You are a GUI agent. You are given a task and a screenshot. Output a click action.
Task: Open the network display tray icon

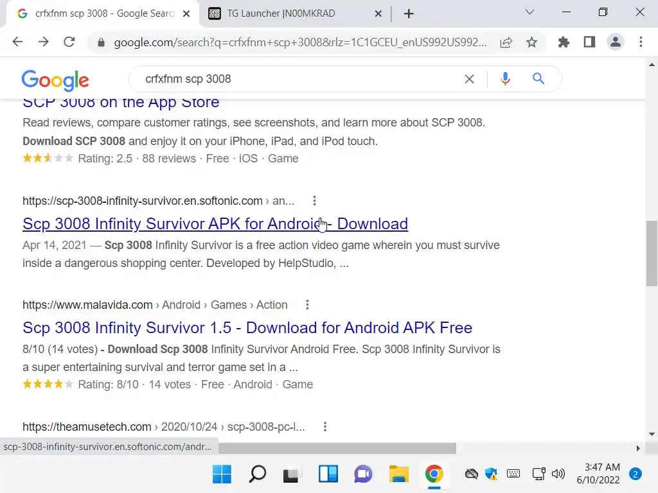tap(538, 474)
